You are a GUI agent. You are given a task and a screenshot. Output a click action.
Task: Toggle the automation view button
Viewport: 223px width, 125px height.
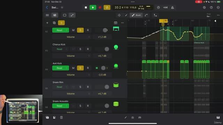tap(72, 15)
